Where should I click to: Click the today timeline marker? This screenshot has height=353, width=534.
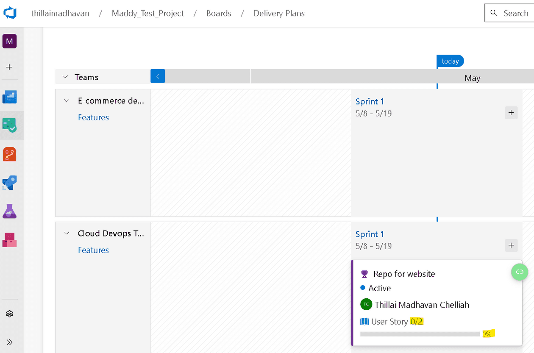coord(450,61)
